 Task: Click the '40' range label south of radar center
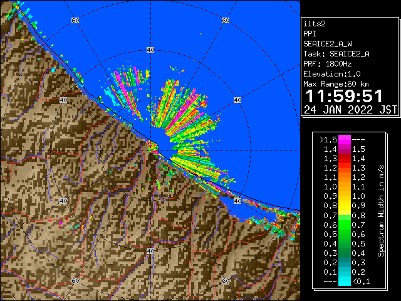click(150, 251)
